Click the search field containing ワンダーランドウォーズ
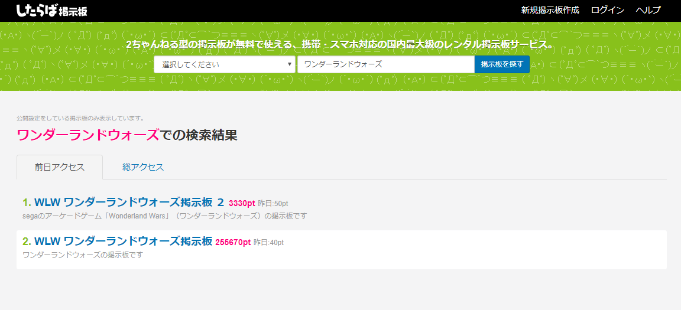Screen dimensions: 681x310 [386, 64]
